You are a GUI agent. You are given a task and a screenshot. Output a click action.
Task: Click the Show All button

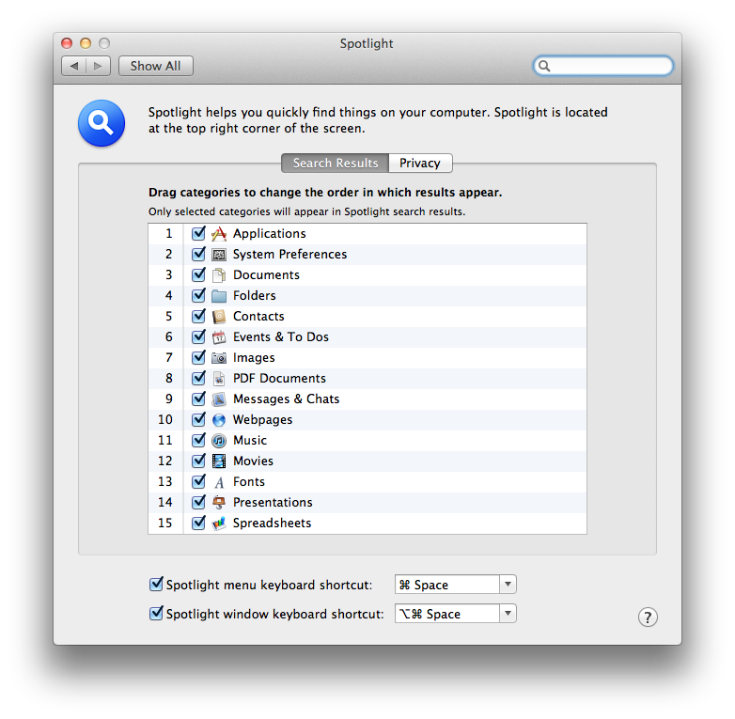coord(156,66)
